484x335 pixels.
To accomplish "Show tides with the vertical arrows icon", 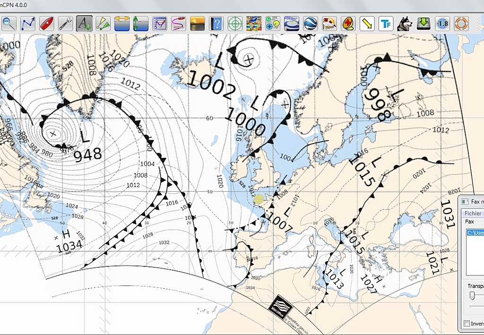I will click(x=141, y=24).
